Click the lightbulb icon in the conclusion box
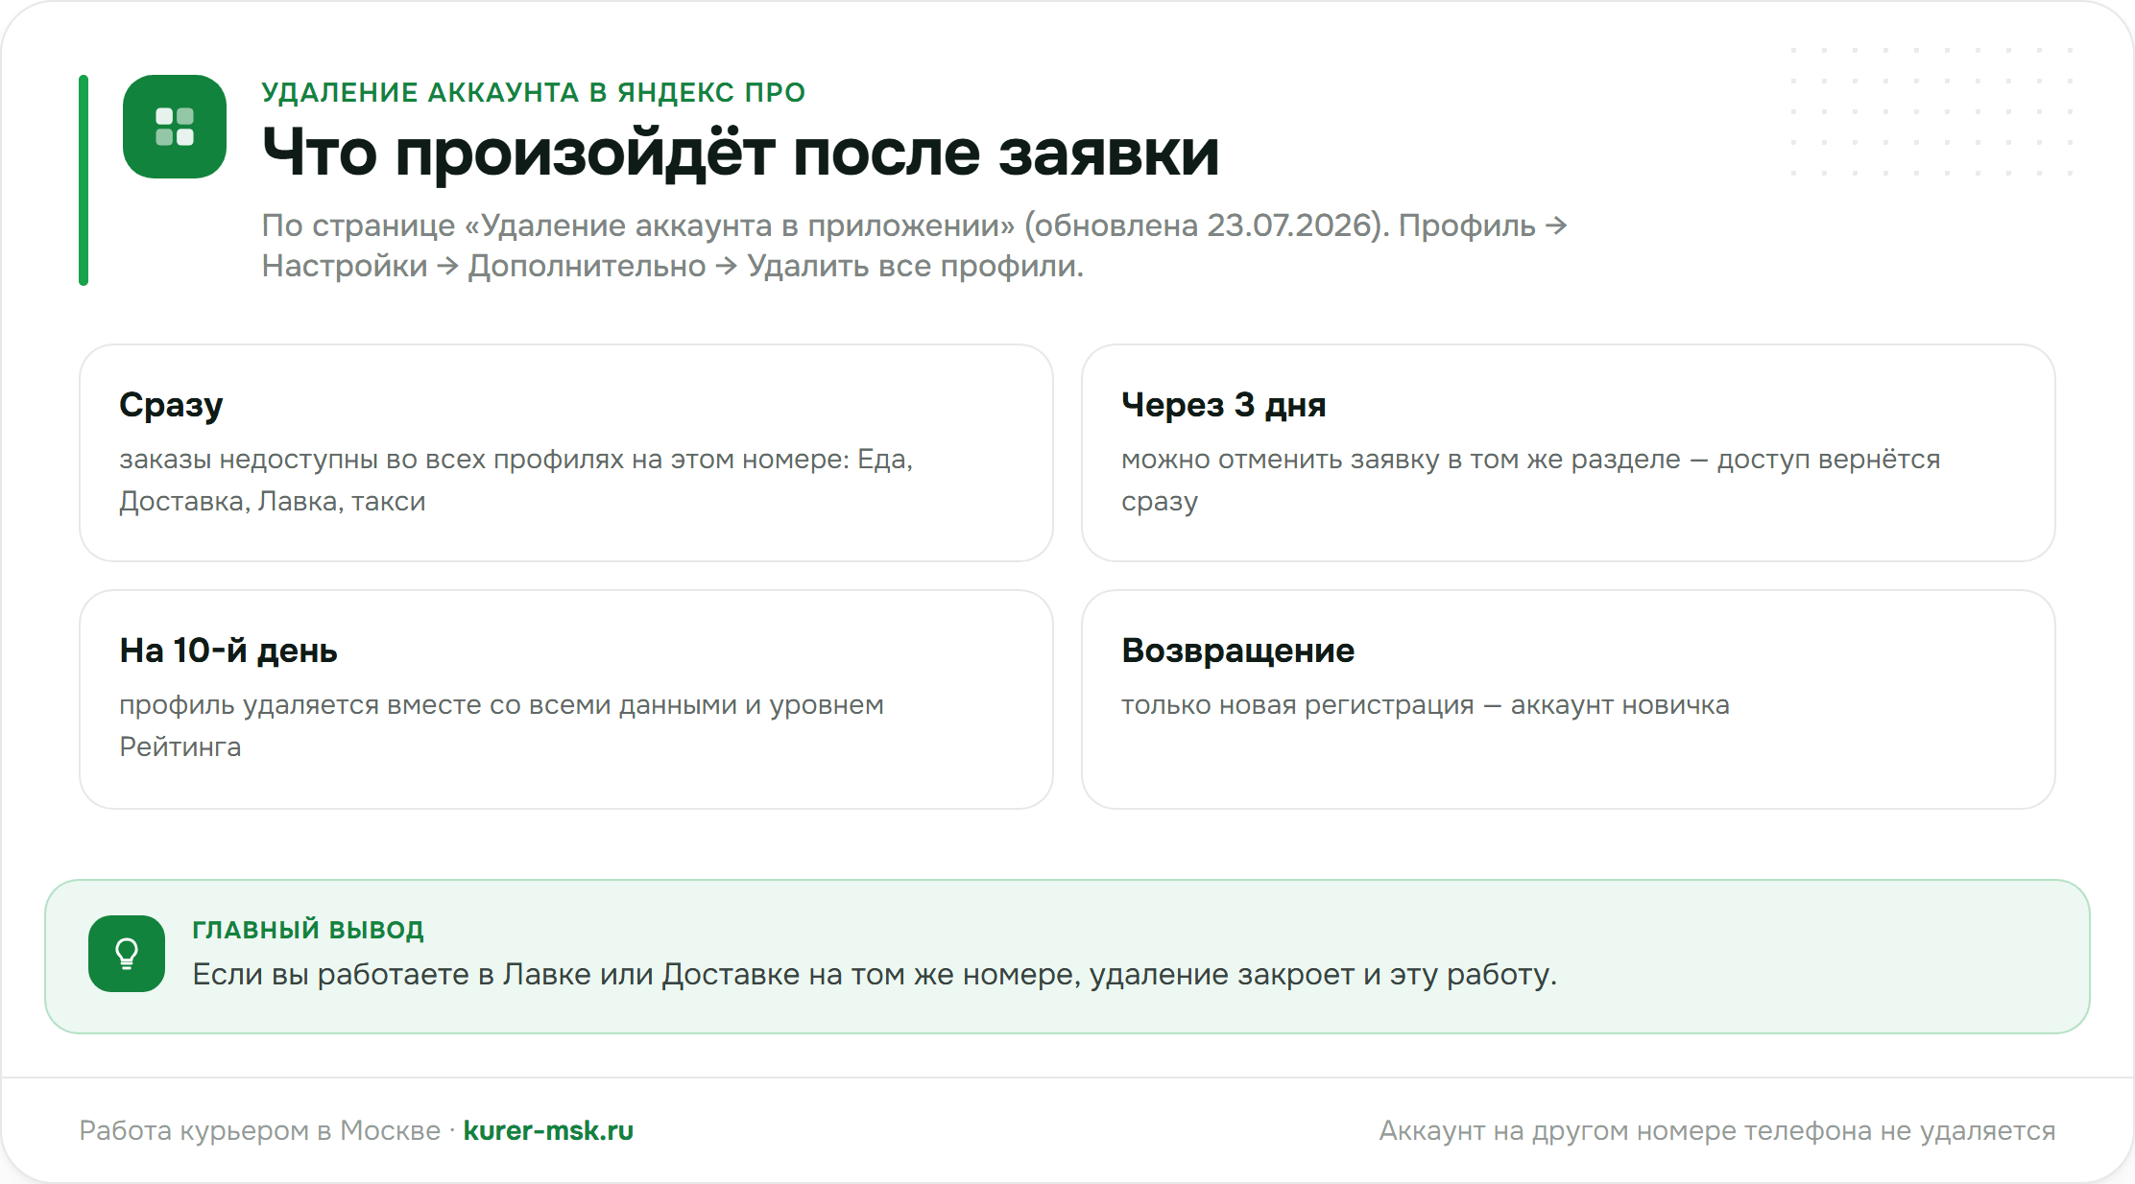 tap(127, 954)
